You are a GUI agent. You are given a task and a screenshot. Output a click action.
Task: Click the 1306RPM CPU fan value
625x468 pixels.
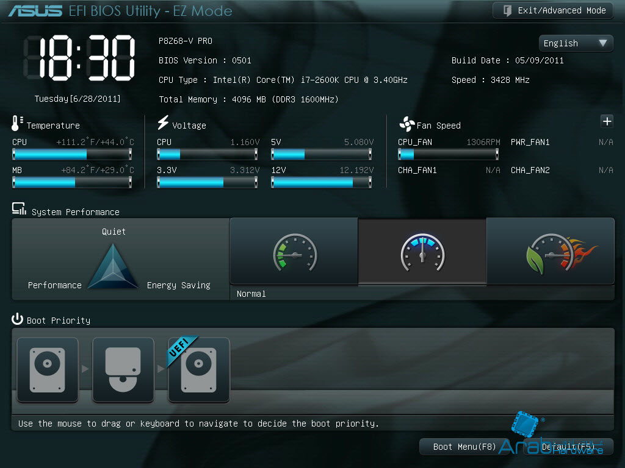pos(483,142)
